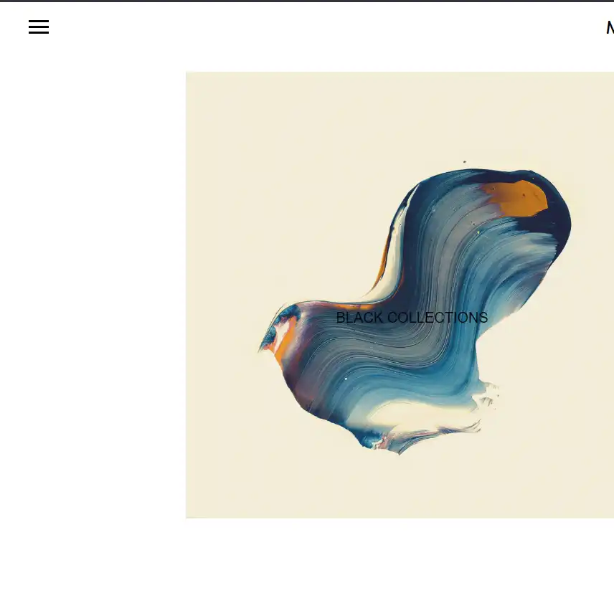Click the small dark paint speck above the swirl

tap(465, 161)
